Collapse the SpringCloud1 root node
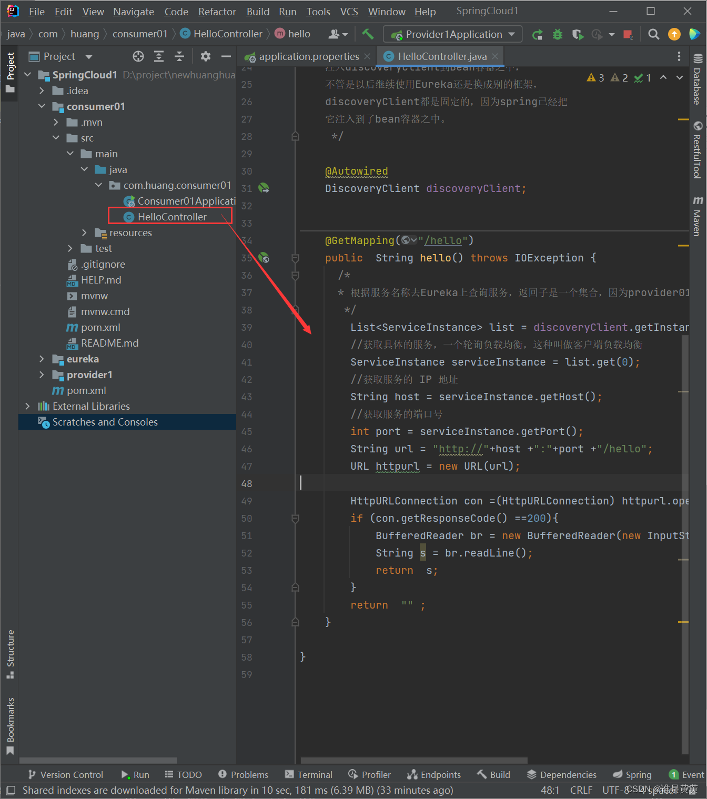The width and height of the screenshot is (707, 799). point(28,75)
